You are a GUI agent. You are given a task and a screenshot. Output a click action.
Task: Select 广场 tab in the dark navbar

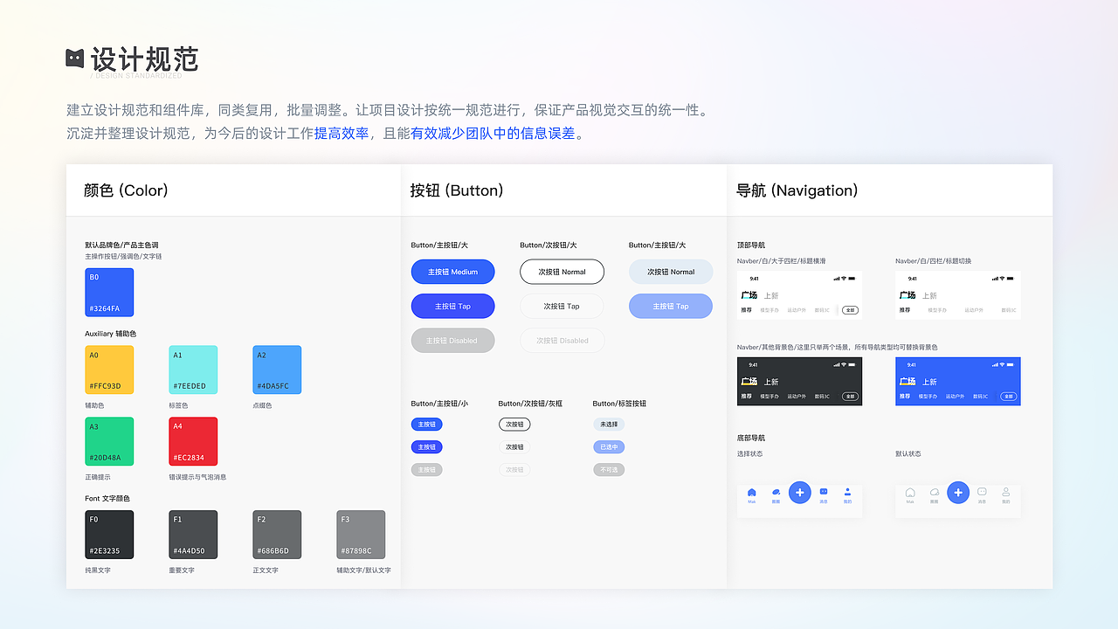(x=749, y=382)
